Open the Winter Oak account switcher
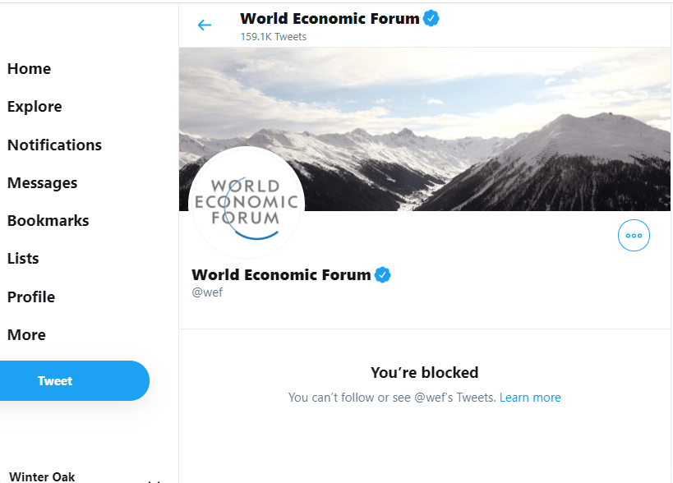 (x=42, y=476)
